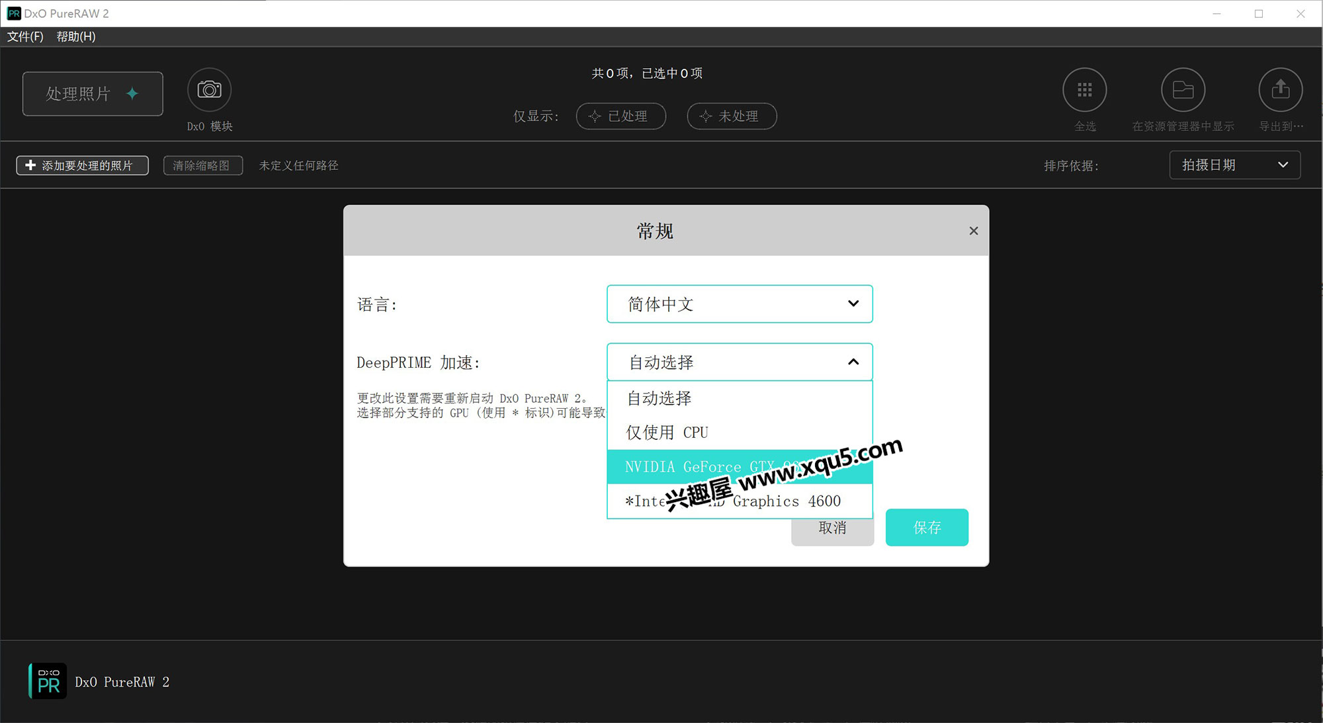The width and height of the screenshot is (1323, 723).
Task: Open the 拍摄日期 sort-by dropdown
Action: (1234, 165)
